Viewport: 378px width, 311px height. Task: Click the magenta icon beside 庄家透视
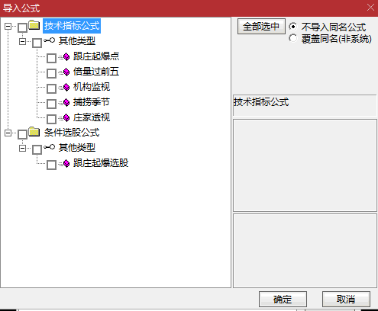tap(66, 118)
